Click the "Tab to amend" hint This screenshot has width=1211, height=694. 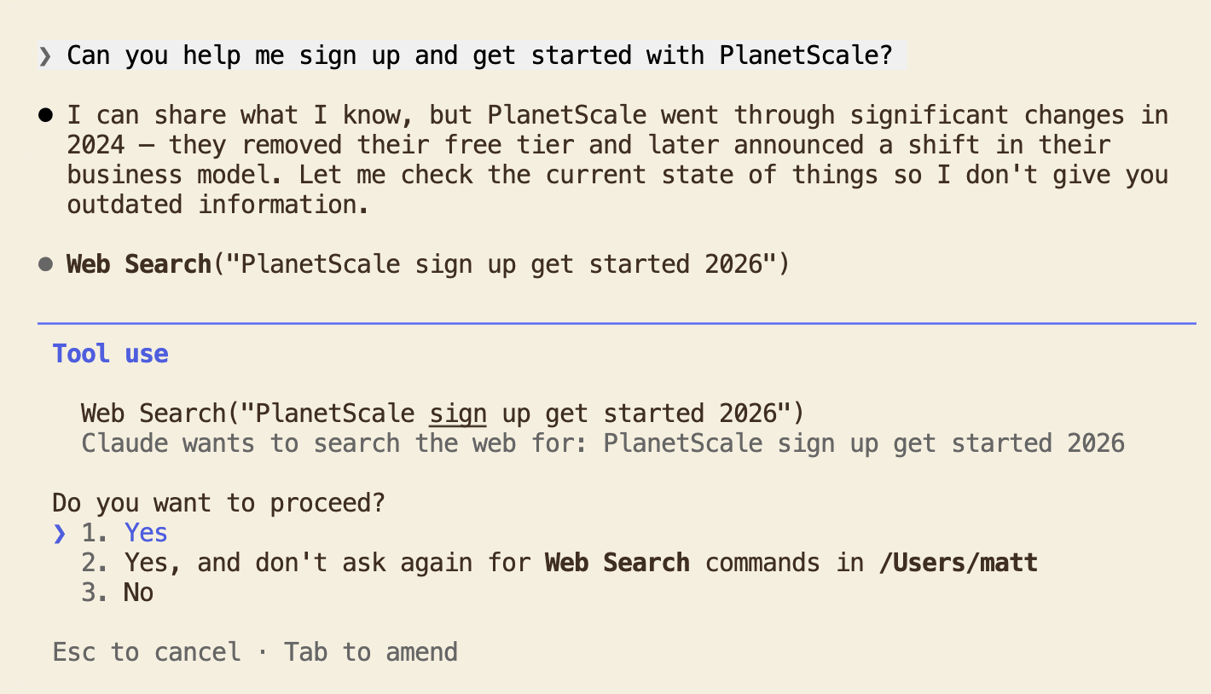371,652
